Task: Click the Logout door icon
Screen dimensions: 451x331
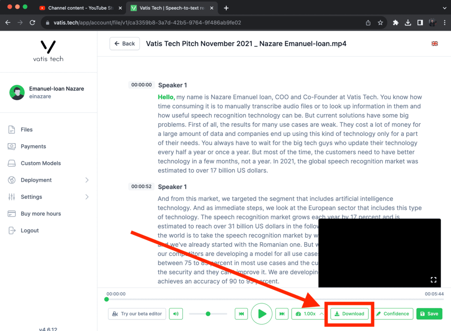Action: coord(12,231)
